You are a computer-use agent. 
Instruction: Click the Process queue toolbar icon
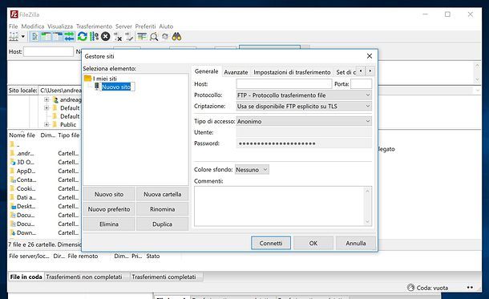tap(94, 37)
